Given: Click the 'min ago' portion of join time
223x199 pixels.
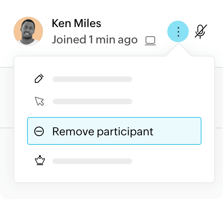Looking at the screenshot, I should coord(117,40).
